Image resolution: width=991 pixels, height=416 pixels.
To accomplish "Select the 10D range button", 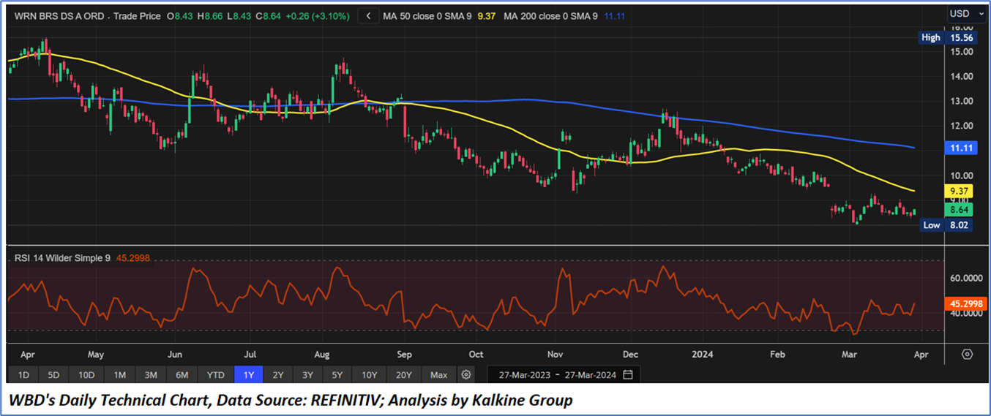I will (x=86, y=375).
